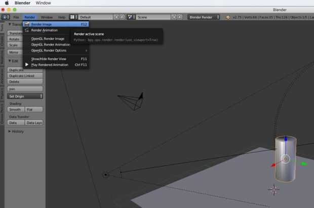Choose OpenGL Render Animation
The width and height of the screenshot is (314, 208).
pos(56,45)
